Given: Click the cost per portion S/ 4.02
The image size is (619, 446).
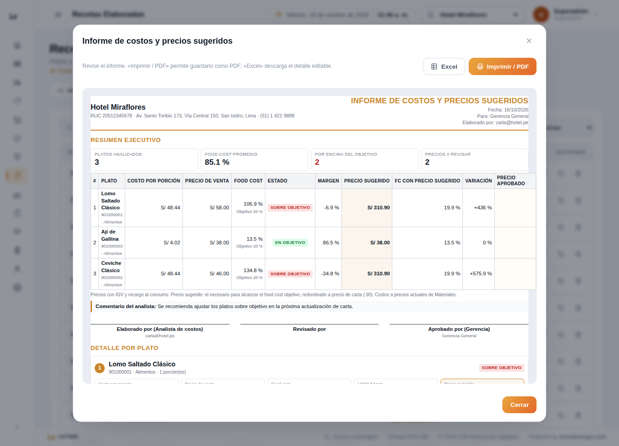Looking at the screenshot, I should [172, 243].
